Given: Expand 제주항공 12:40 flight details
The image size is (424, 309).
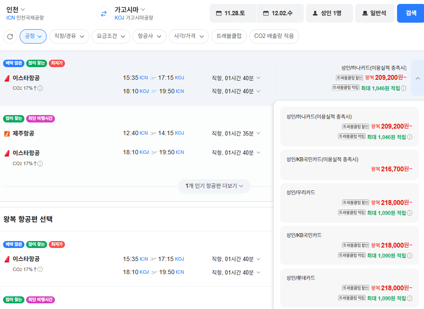Looking at the screenshot, I should (258, 133).
